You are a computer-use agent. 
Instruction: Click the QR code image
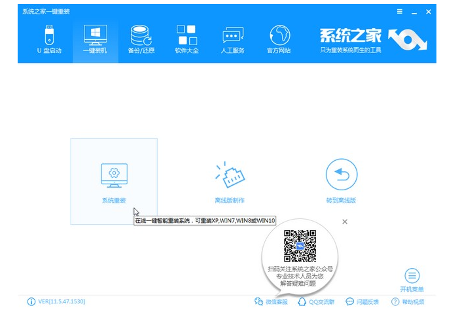pyautogui.click(x=300, y=246)
